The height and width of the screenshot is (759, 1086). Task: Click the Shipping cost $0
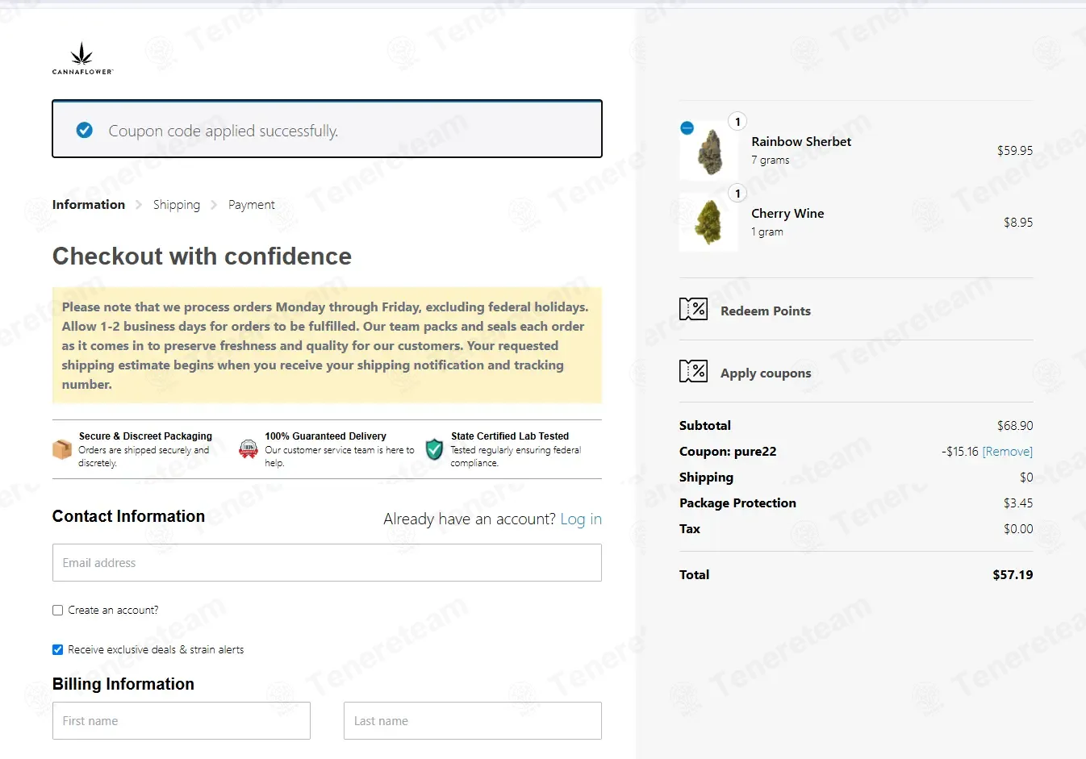click(1026, 478)
